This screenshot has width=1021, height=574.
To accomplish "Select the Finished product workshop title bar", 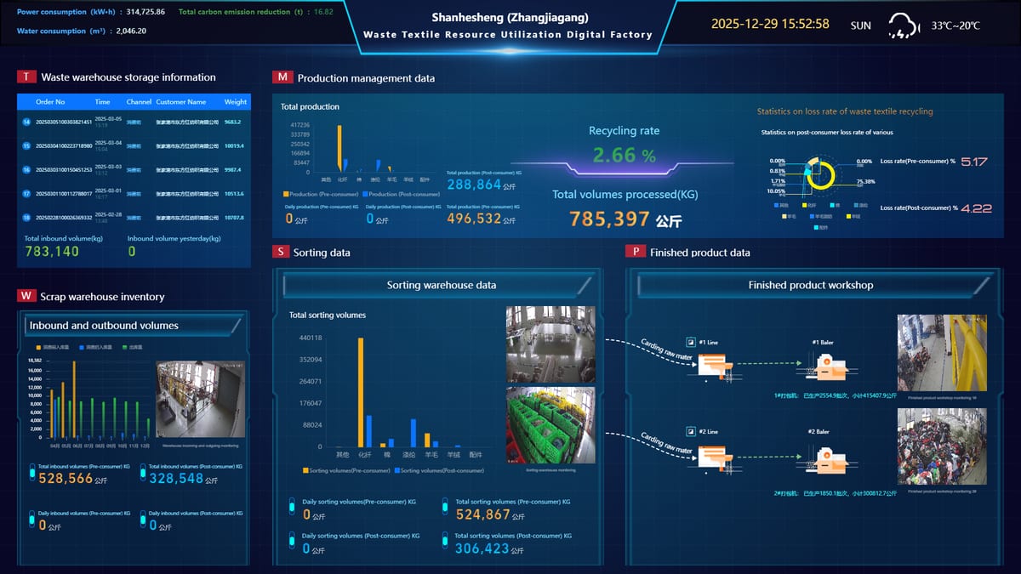I will (811, 285).
